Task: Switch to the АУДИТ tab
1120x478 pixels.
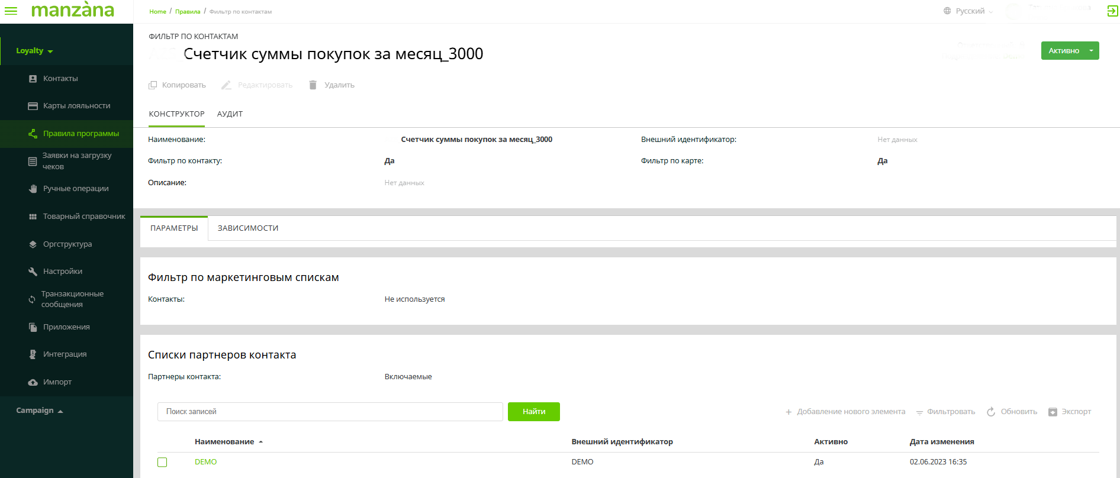Action: 230,114
